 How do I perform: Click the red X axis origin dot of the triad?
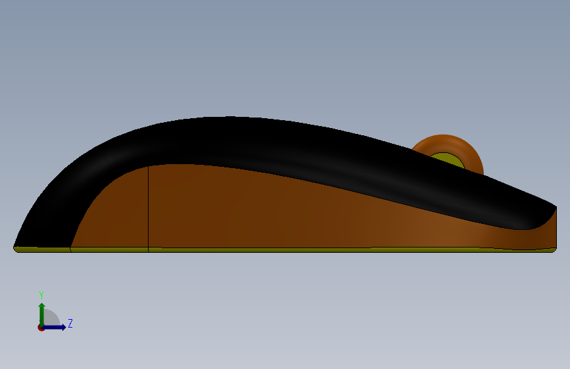tap(41, 328)
